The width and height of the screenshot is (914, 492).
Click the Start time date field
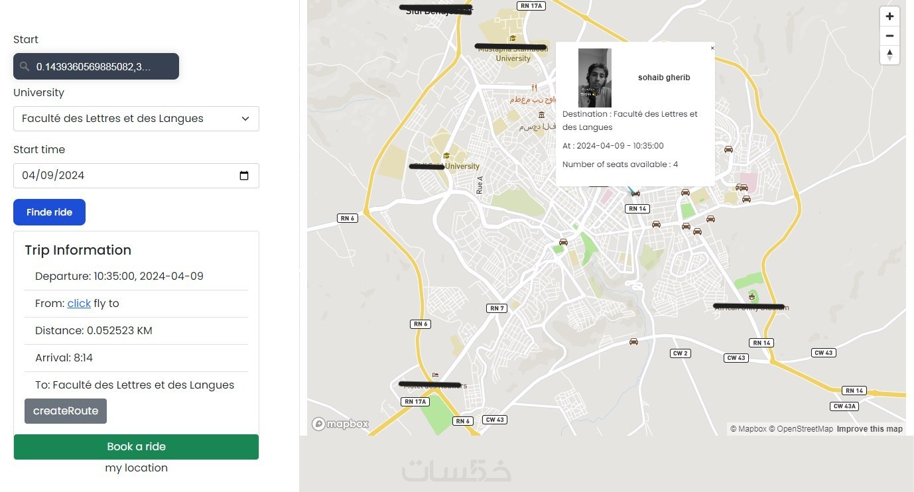pyautogui.click(x=126, y=176)
